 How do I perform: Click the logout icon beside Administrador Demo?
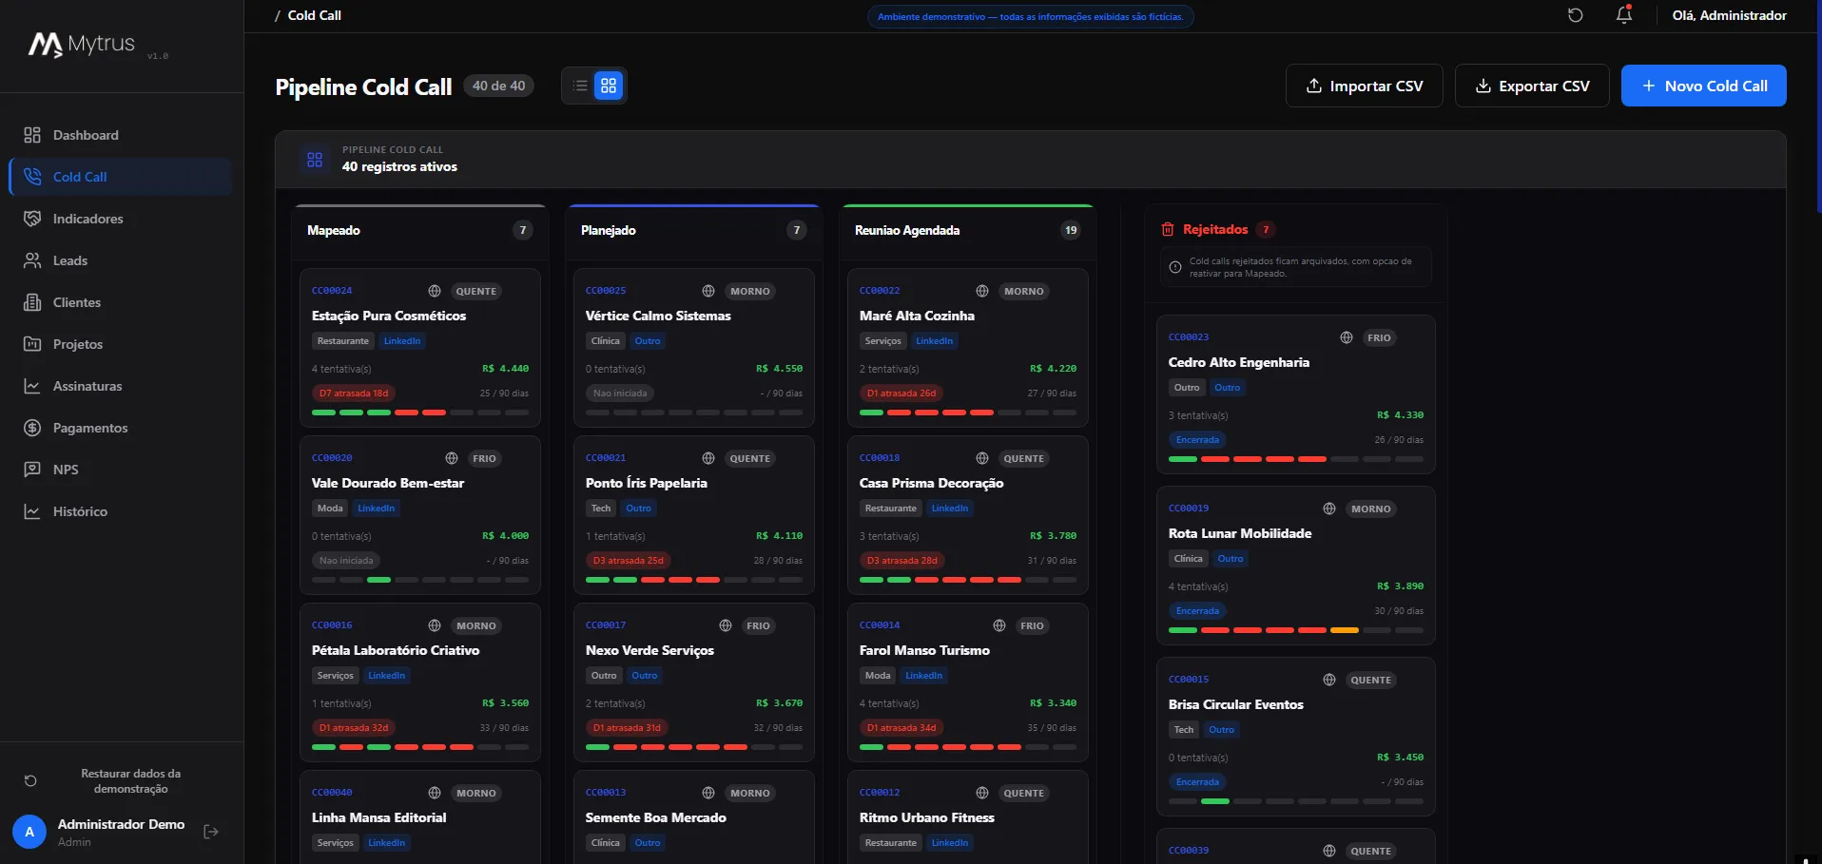click(x=211, y=832)
